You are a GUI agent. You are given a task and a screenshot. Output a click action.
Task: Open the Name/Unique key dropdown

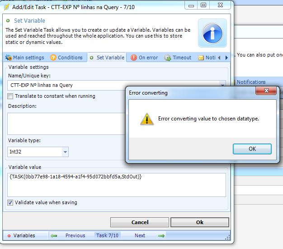pos(222,85)
